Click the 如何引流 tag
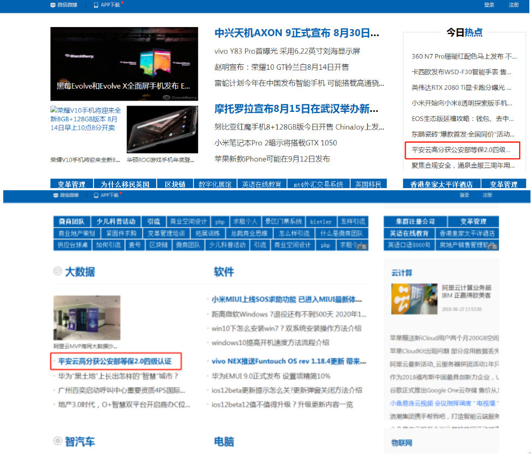531x454 pixels. (109, 245)
